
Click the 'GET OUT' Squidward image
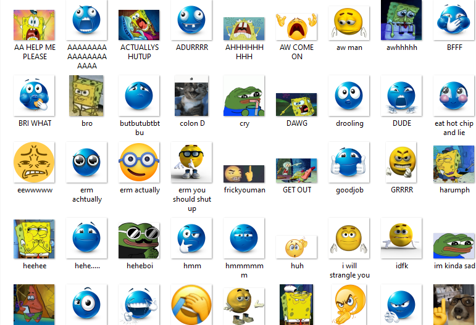[296, 171]
